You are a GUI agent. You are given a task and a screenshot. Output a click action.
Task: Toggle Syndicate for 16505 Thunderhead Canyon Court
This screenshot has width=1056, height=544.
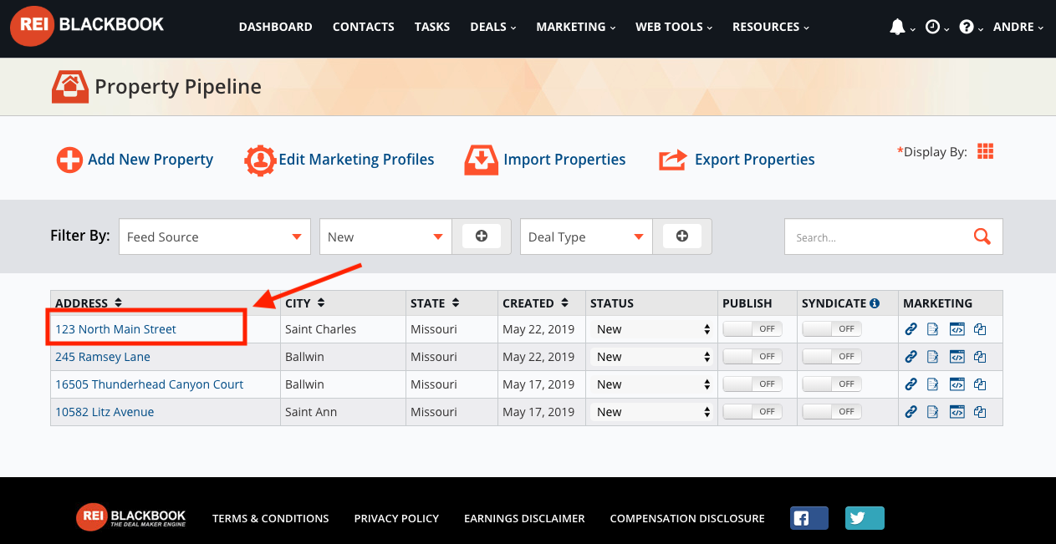[832, 384]
